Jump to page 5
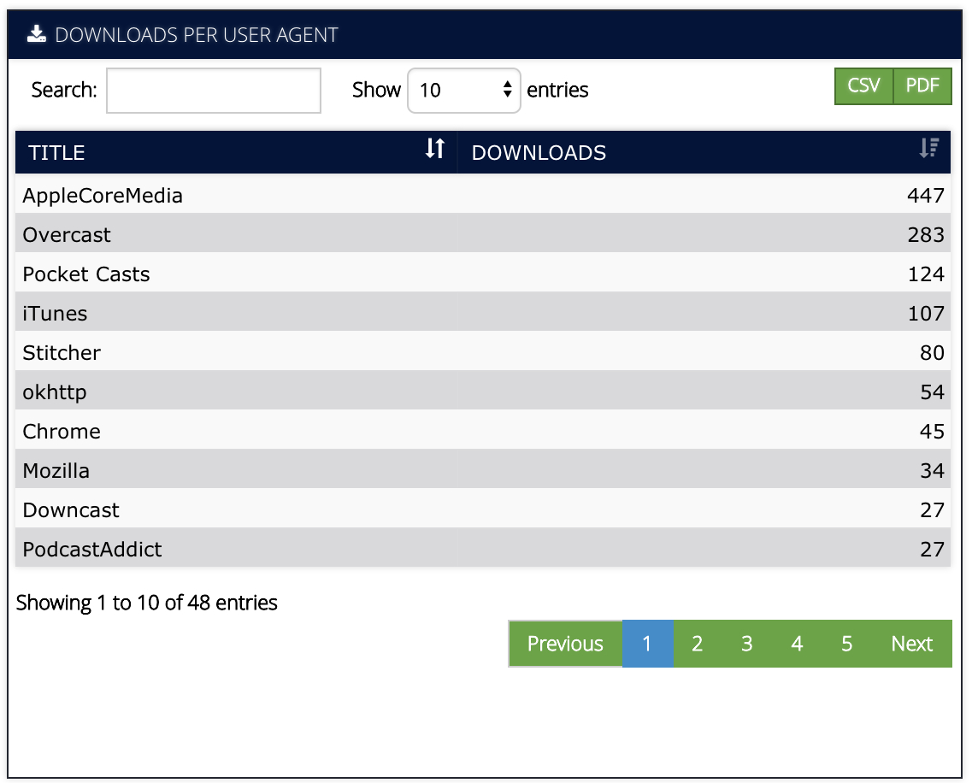The height and width of the screenshot is (783, 972). [x=846, y=644]
